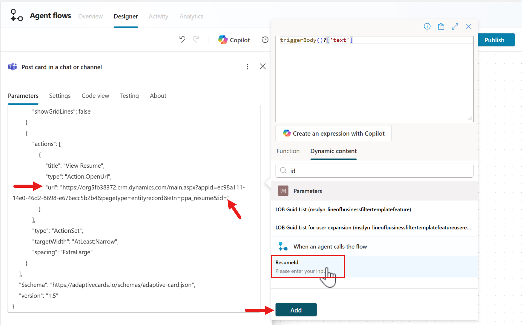522x325 pixels.
Task: Switch to the Function tab
Action: click(x=288, y=151)
